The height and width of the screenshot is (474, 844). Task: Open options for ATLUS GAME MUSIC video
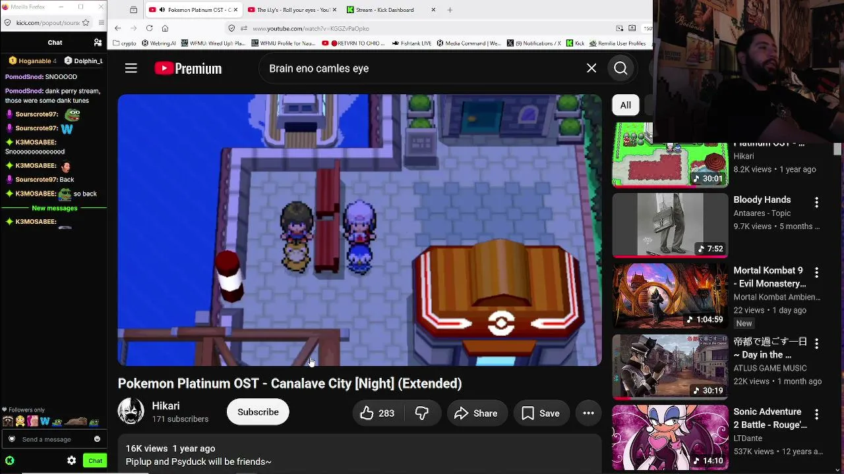point(816,344)
